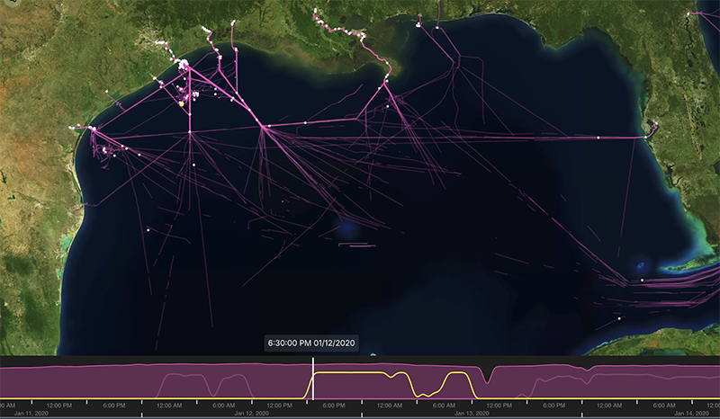Click the 6:30:00 PM 01/12/2020 time tooltip
The image size is (720, 419).
click(311, 343)
